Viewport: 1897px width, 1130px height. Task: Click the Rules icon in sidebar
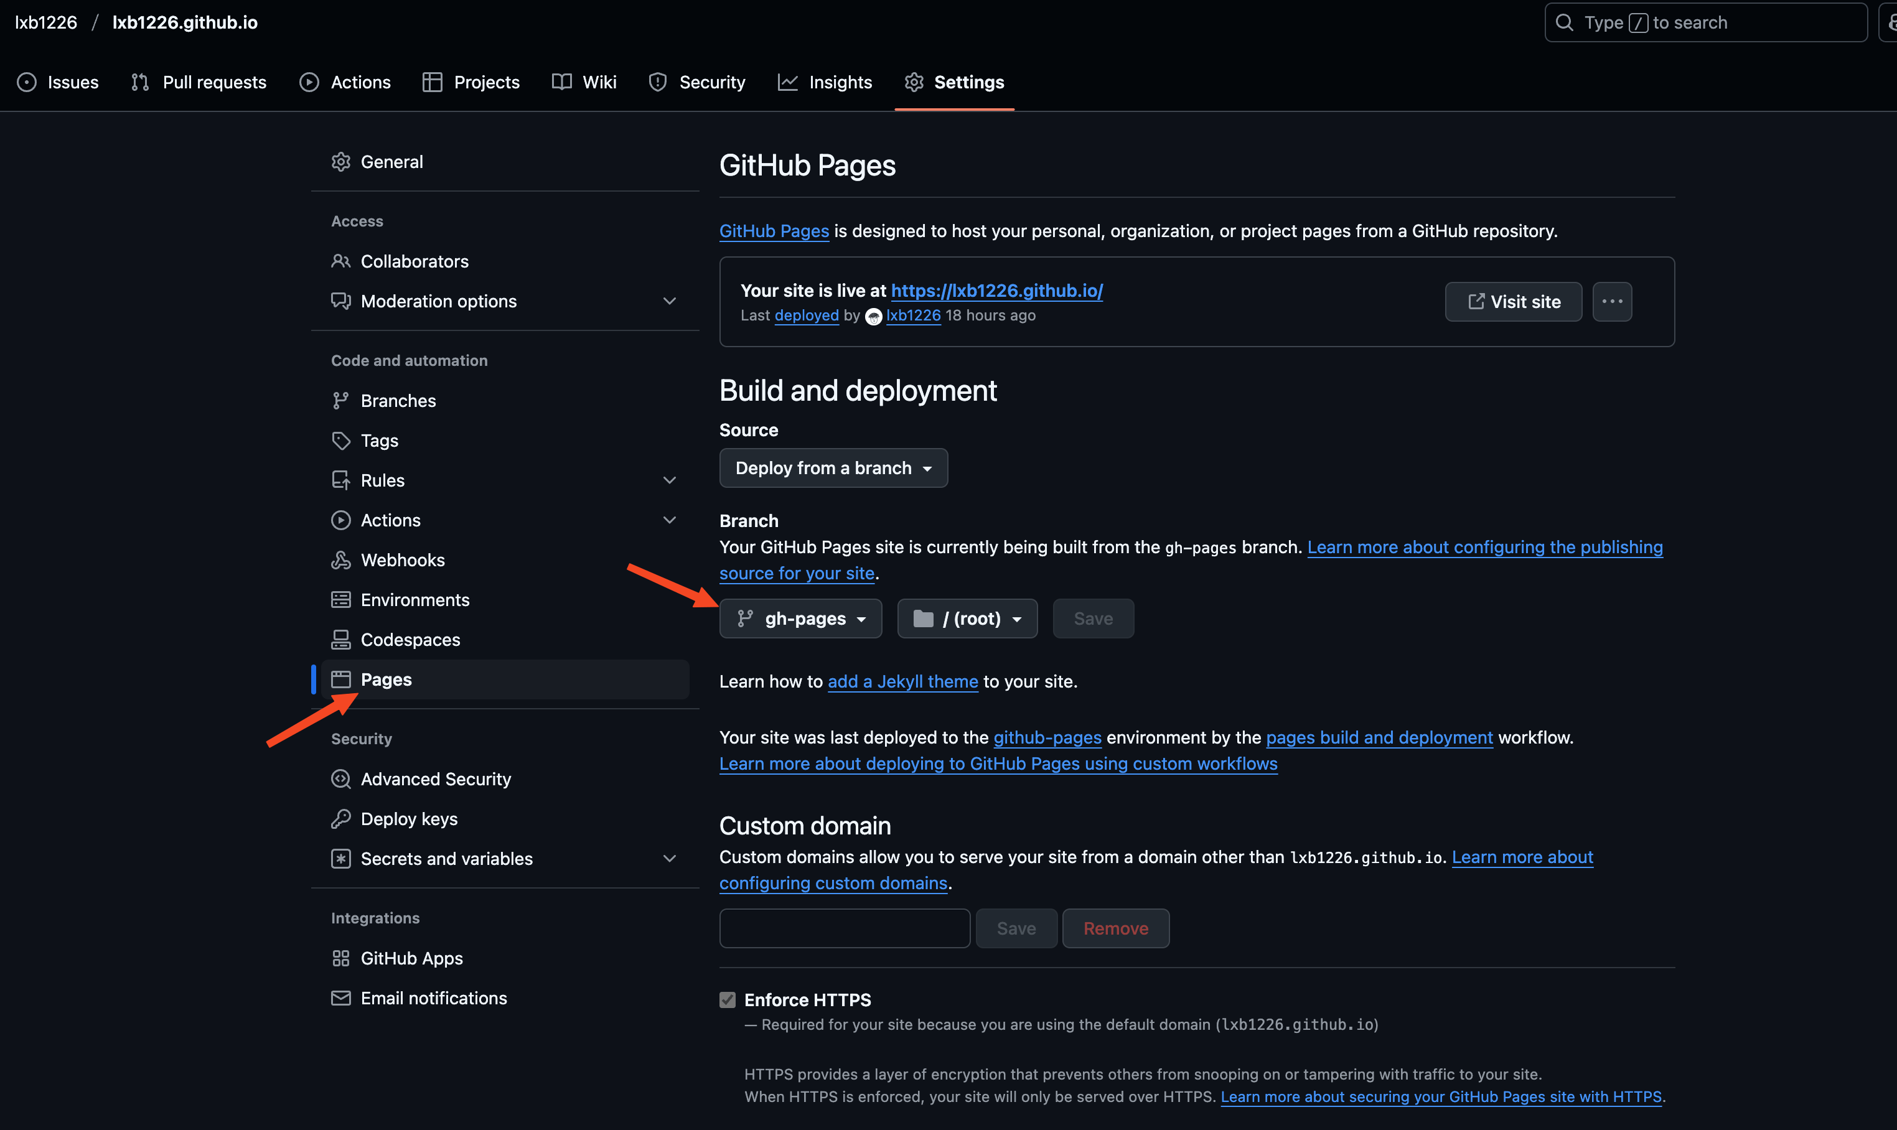[340, 480]
